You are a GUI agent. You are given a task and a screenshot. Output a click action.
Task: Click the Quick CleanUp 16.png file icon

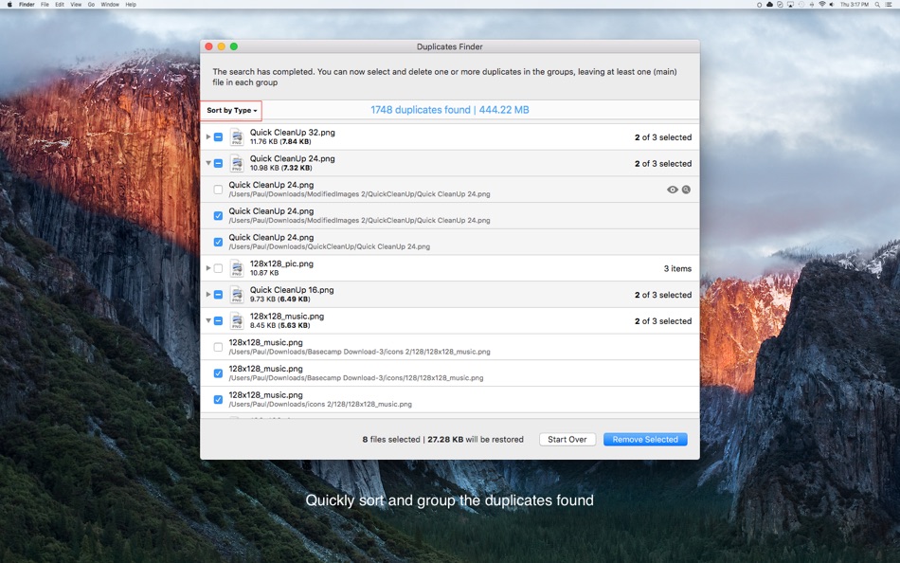(x=237, y=295)
